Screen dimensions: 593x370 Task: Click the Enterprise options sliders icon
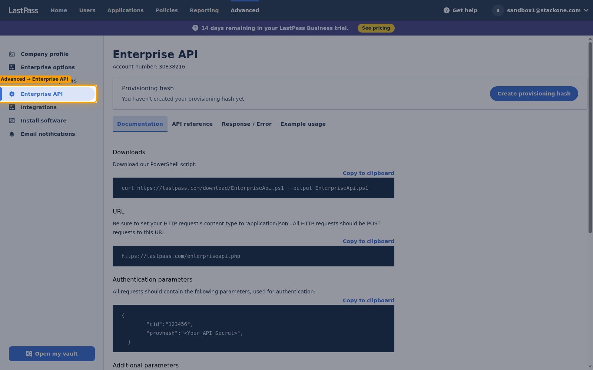point(12,67)
